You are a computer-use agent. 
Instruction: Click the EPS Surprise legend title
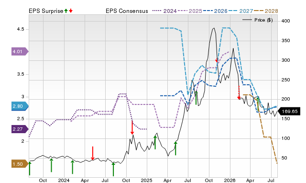[x=46, y=11]
